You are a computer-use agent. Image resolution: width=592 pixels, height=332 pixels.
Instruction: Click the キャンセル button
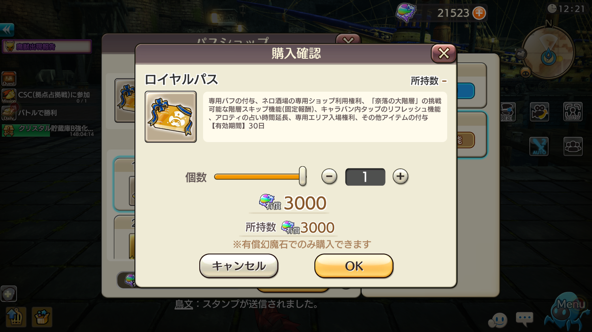tap(239, 266)
